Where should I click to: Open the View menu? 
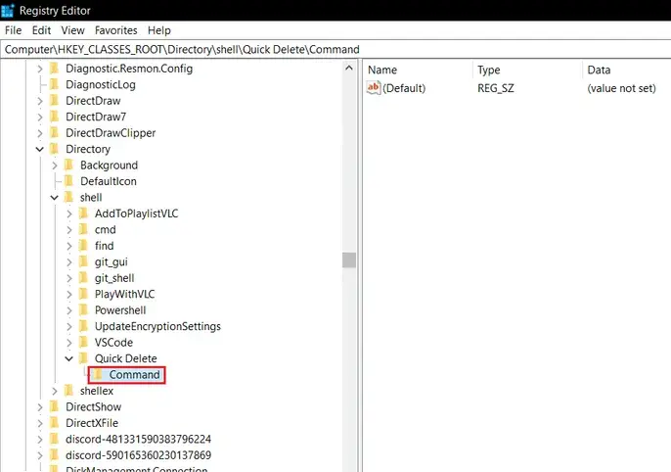click(72, 30)
